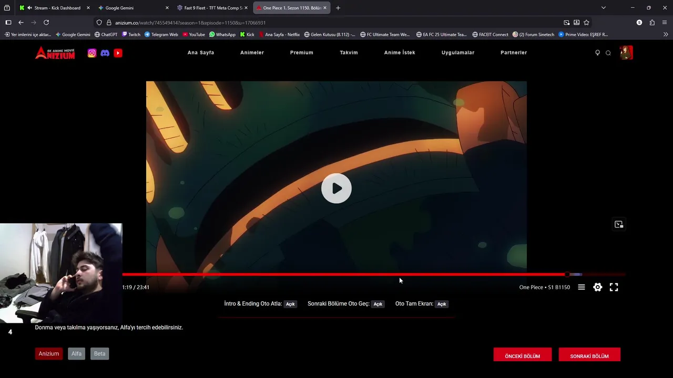Open site search magnifier icon
The width and height of the screenshot is (673, 378).
(x=608, y=53)
